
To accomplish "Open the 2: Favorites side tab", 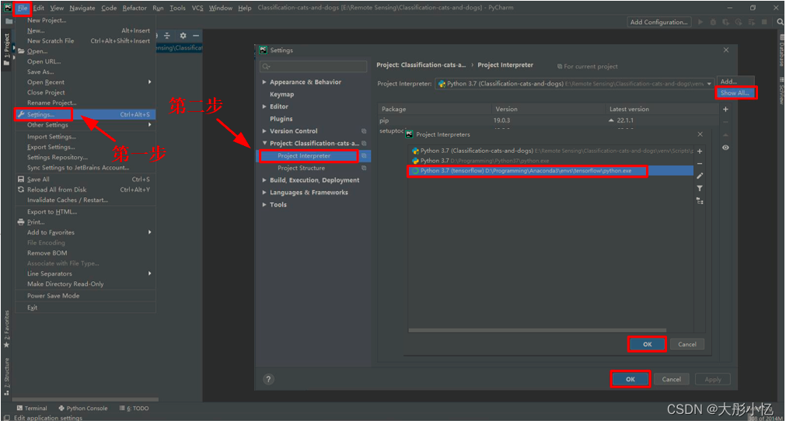I will (6, 329).
